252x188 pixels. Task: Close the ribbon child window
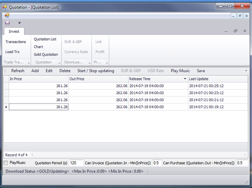[x=245, y=31]
